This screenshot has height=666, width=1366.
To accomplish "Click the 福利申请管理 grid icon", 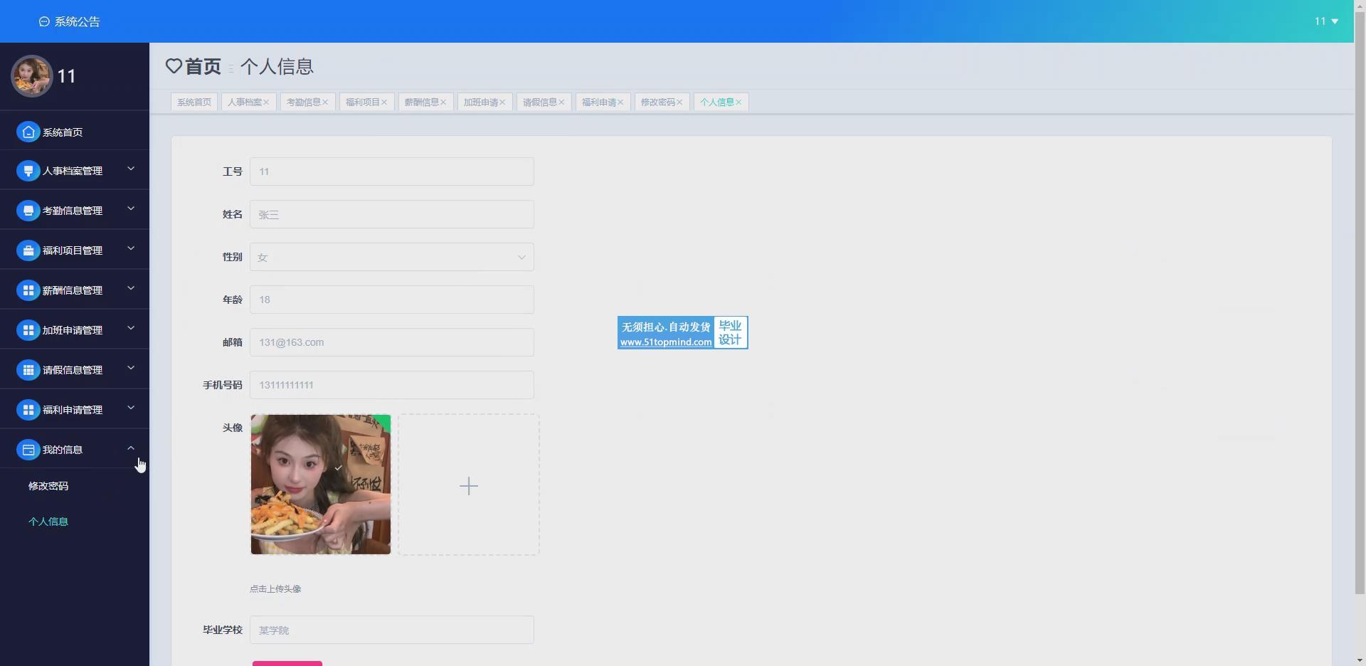I will 28,410.
